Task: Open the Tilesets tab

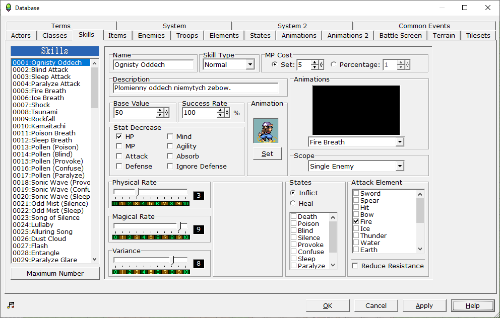Action: (x=478, y=35)
